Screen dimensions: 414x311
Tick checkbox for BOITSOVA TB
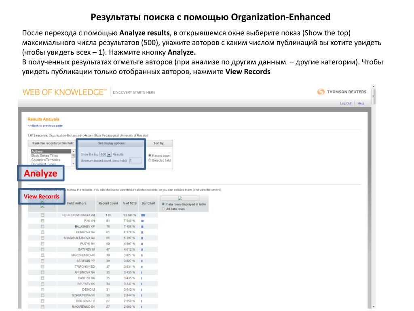tap(42, 301)
